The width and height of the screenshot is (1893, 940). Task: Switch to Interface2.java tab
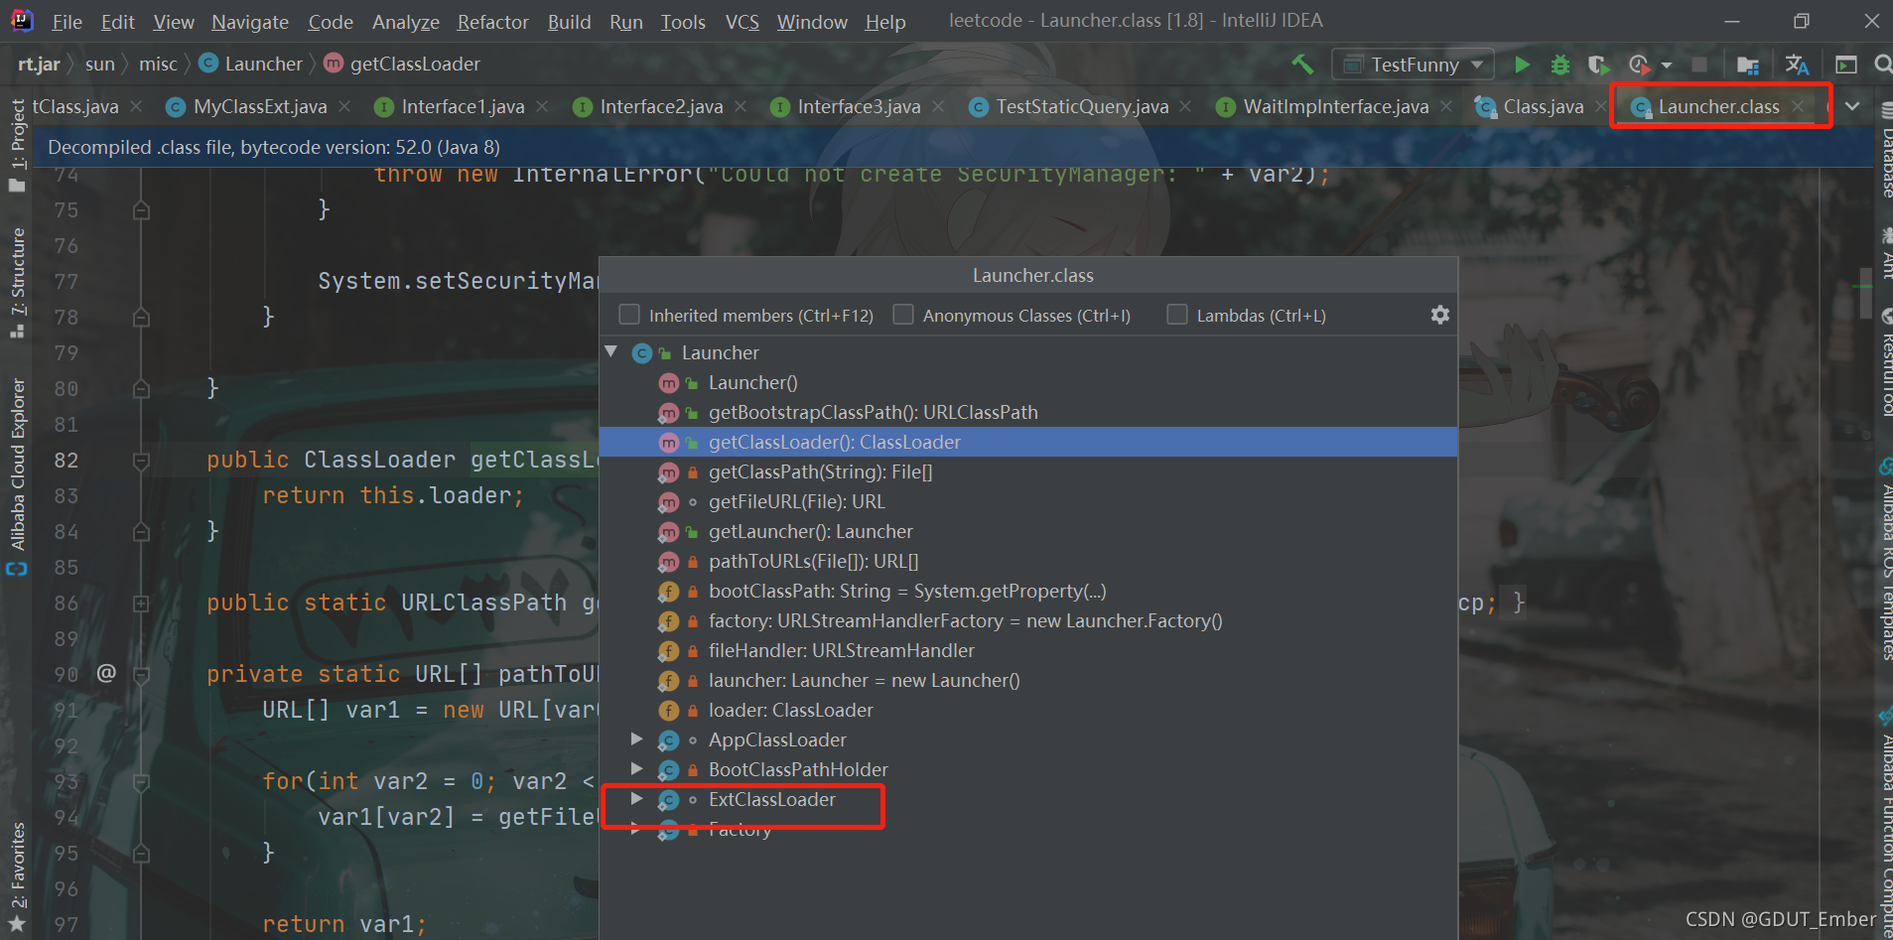click(x=661, y=107)
